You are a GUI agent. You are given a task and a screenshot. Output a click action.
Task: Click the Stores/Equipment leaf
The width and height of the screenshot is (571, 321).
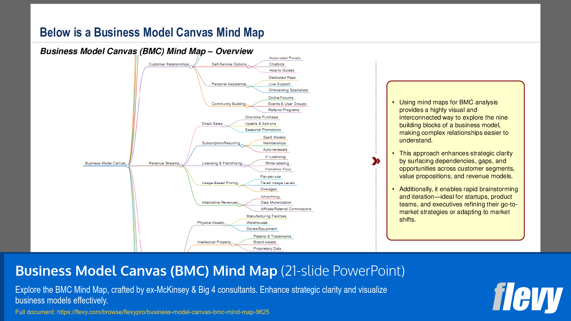(262, 229)
